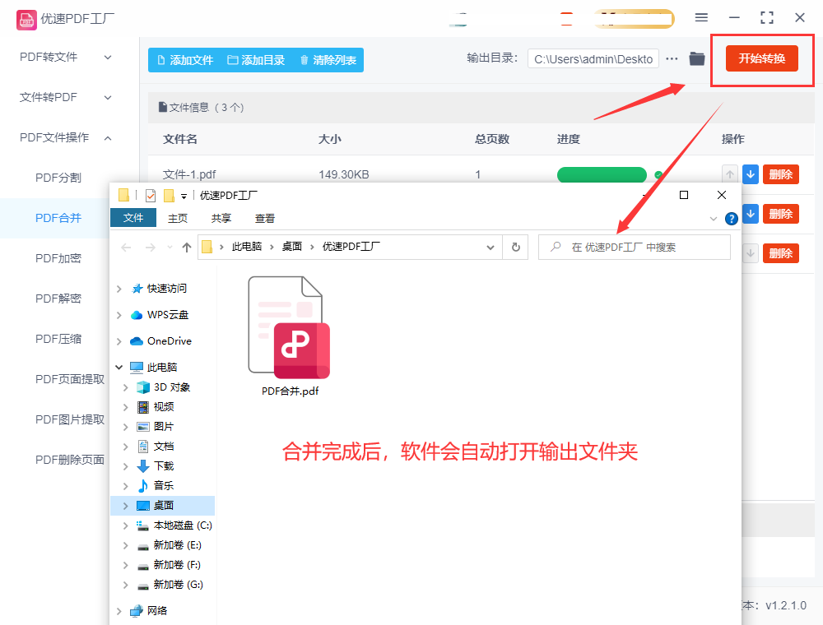Select WPS云盘 in the navigation tree
Image resolution: width=823 pixels, height=625 pixels.
pyautogui.click(x=167, y=315)
